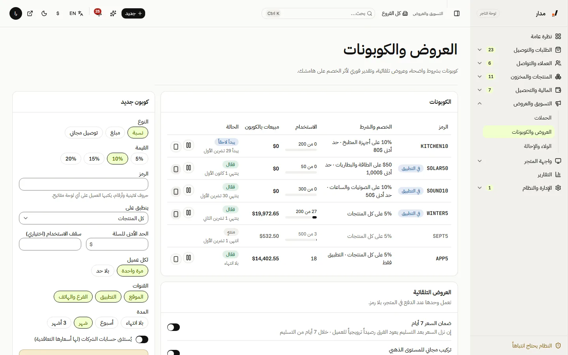568x355 pixels.
Task: Expand the العملاء والتواصل chevron
Action: (x=480, y=63)
